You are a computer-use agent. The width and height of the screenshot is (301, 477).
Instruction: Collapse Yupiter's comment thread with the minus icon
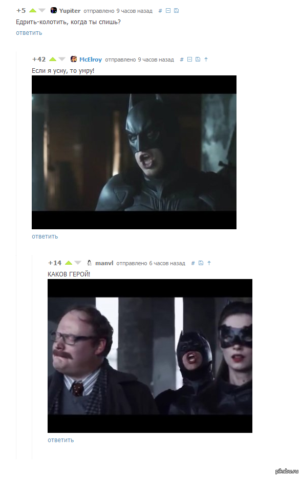point(168,11)
